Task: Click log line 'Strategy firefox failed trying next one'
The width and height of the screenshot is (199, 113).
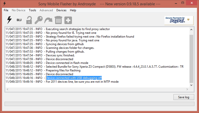Action: click(70, 37)
